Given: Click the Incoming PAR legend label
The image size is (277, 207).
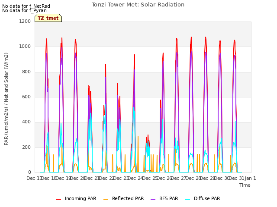Looking at the screenshot, I should coord(81,198).
